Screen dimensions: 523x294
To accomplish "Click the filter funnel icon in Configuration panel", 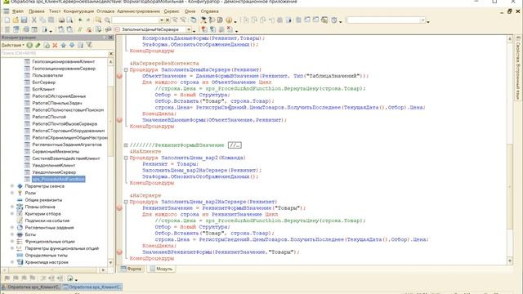I will click(x=89, y=45).
